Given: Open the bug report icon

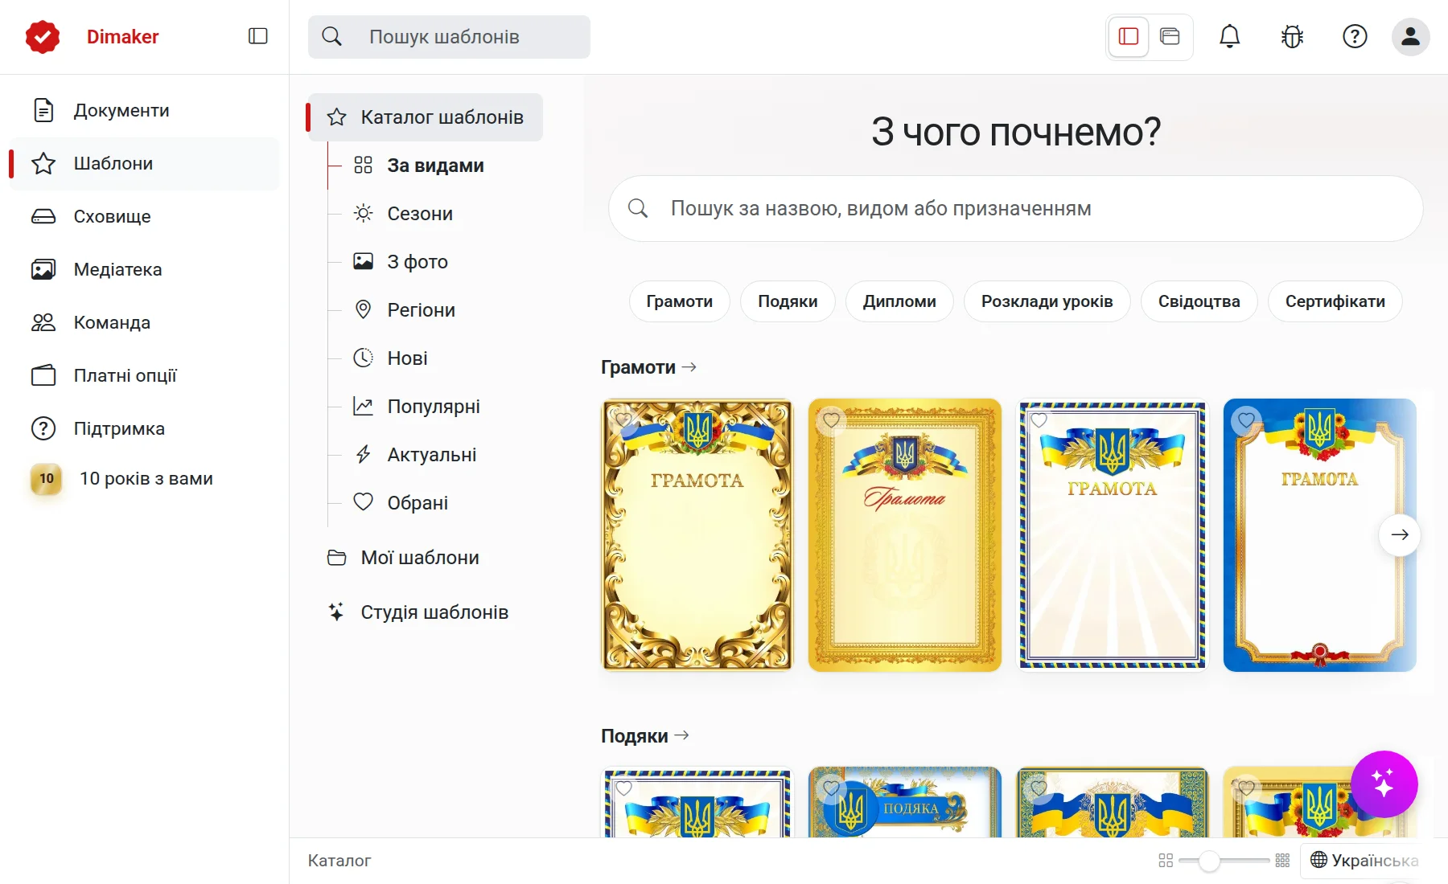Looking at the screenshot, I should (1292, 36).
